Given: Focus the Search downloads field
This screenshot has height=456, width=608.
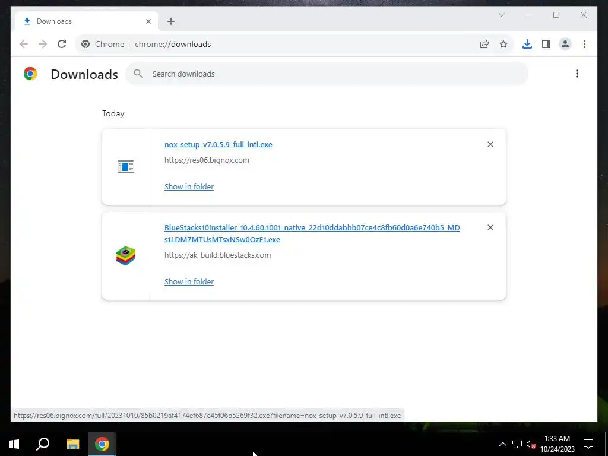Looking at the screenshot, I should pyautogui.click(x=327, y=74).
